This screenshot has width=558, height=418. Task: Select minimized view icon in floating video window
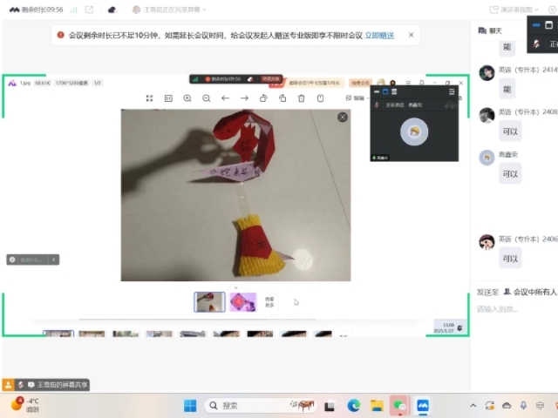tap(377, 91)
